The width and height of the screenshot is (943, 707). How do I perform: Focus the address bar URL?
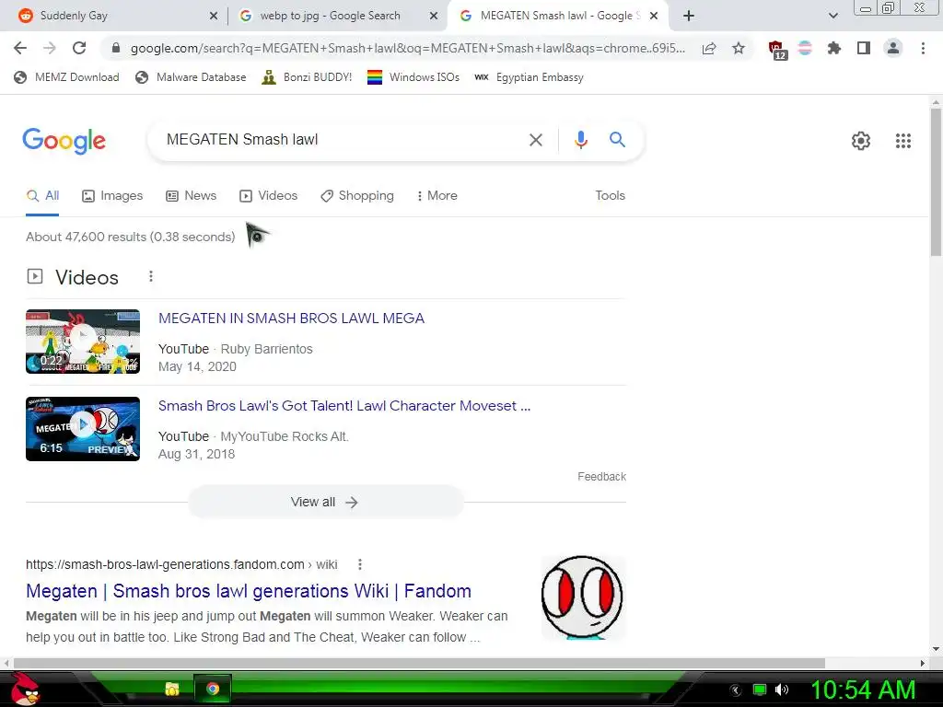(407, 48)
